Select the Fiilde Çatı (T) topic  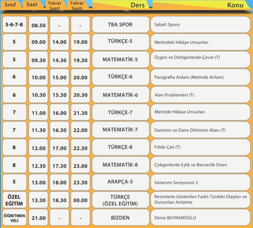pos(200,147)
